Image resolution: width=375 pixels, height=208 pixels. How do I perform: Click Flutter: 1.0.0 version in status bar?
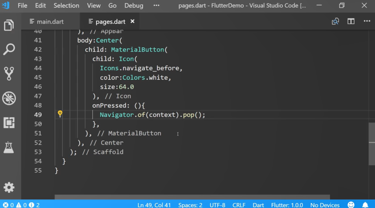pos(287,205)
